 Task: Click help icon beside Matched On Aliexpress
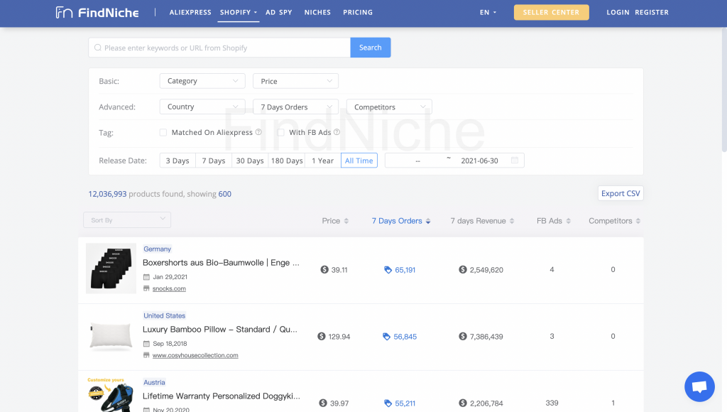(x=258, y=132)
